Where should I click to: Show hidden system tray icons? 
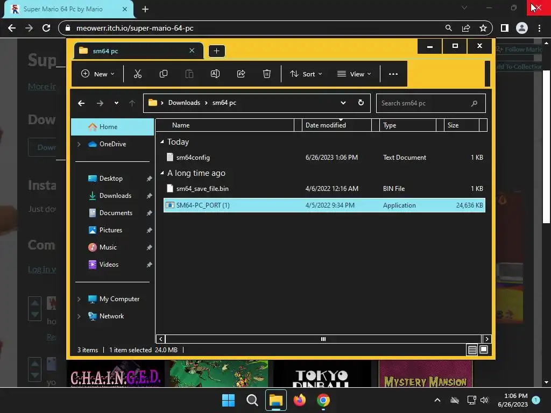[437, 400]
